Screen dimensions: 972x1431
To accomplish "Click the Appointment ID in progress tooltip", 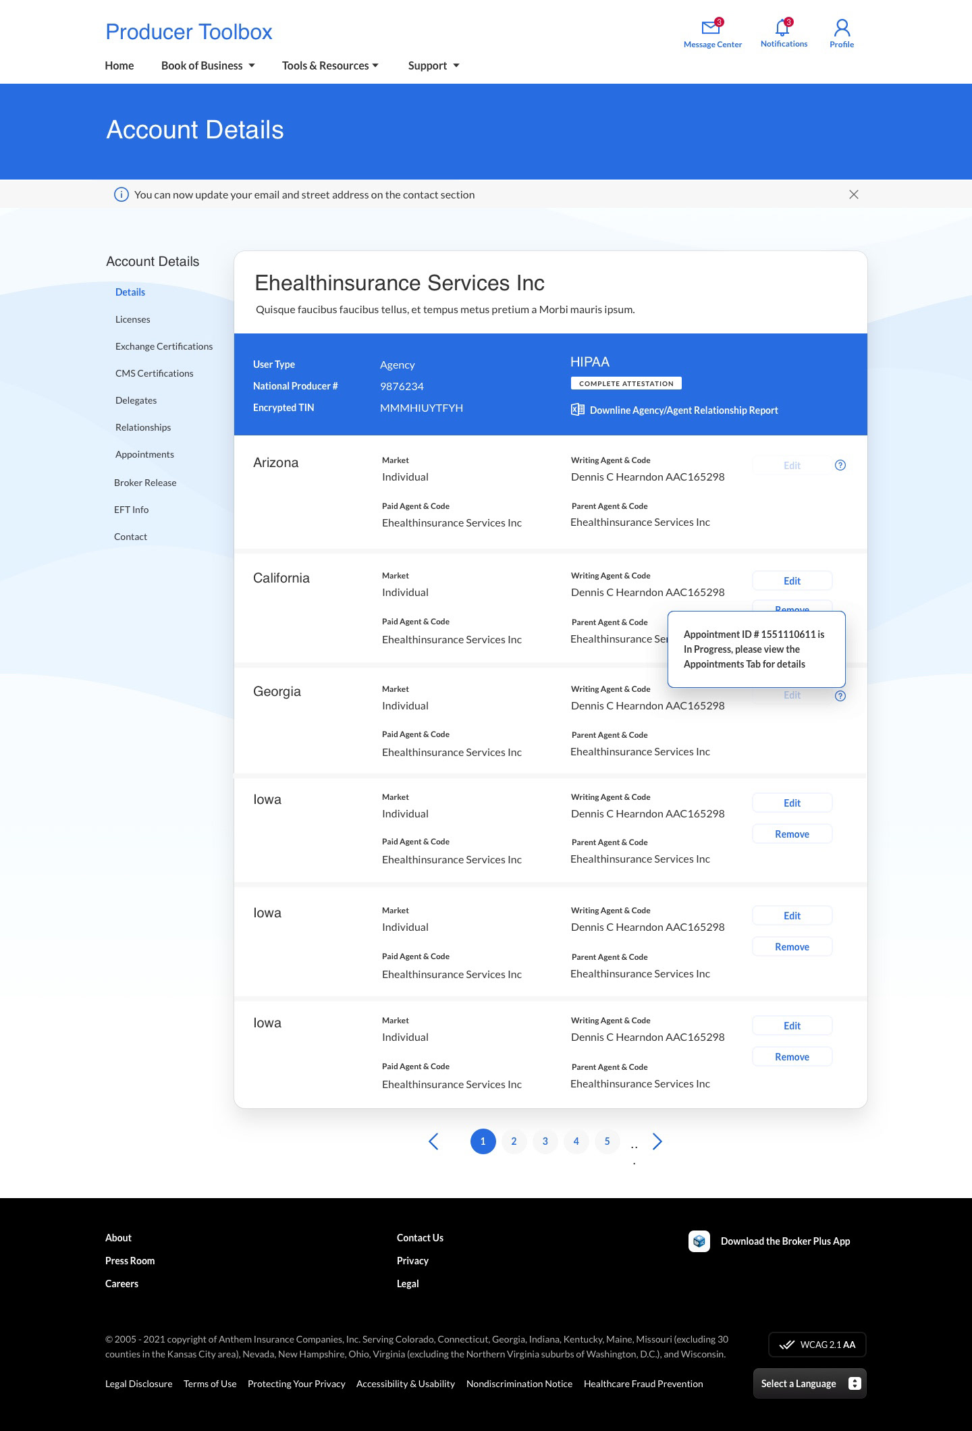I will (x=756, y=649).
